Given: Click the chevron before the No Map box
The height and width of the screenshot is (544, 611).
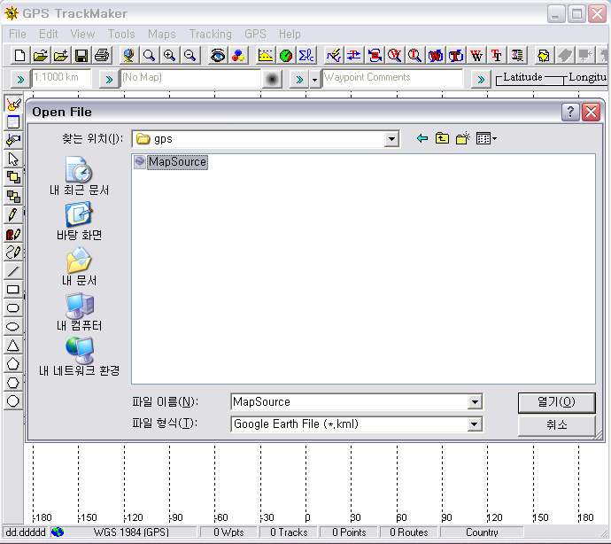Looking at the screenshot, I should (x=109, y=80).
